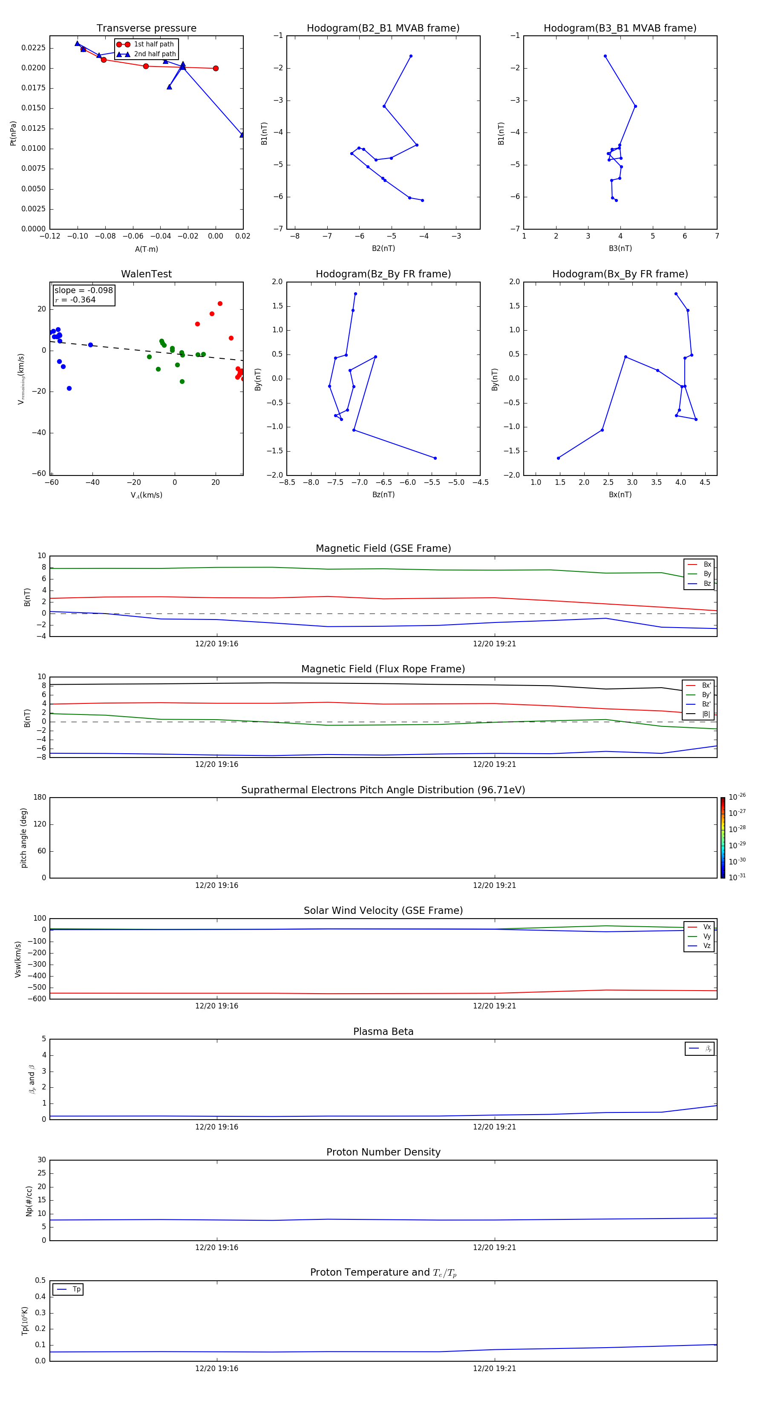The width and height of the screenshot is (767, 1406).
Task: Click the 'Hodogram(Bz_By FR frame)' title
Action: click(x=383, y=274)
